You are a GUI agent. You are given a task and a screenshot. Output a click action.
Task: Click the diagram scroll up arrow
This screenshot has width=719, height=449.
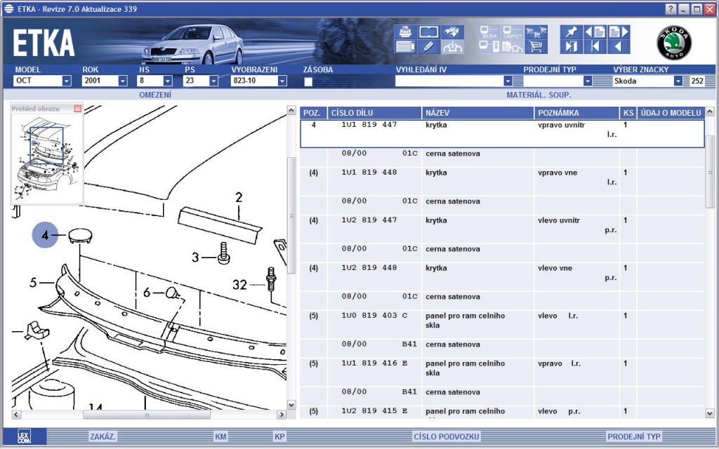tap(291, 110)
